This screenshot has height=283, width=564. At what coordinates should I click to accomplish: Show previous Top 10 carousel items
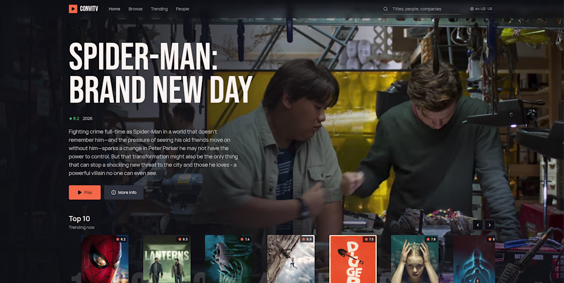click(478, 225)
